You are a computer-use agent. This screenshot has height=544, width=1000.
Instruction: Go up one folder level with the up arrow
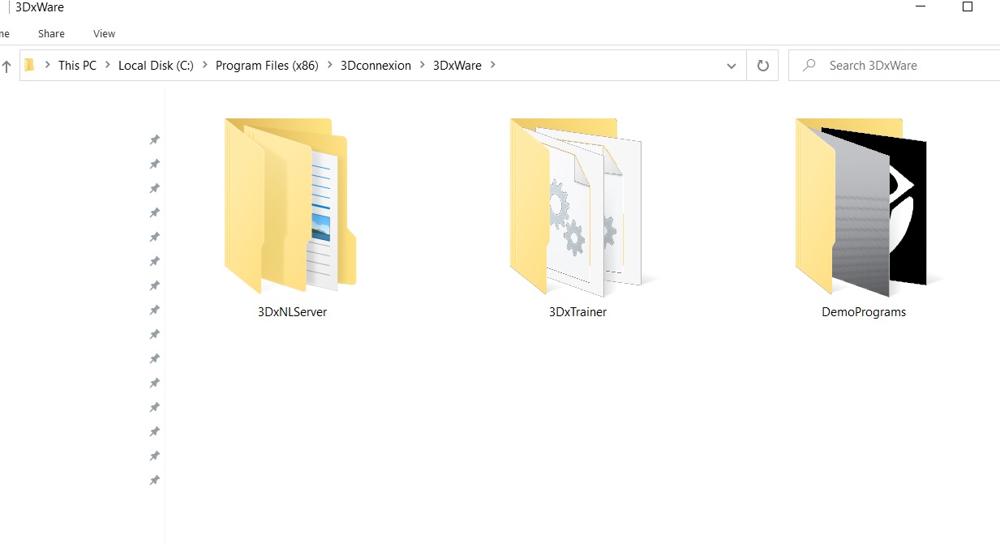(x=6, y=66)
